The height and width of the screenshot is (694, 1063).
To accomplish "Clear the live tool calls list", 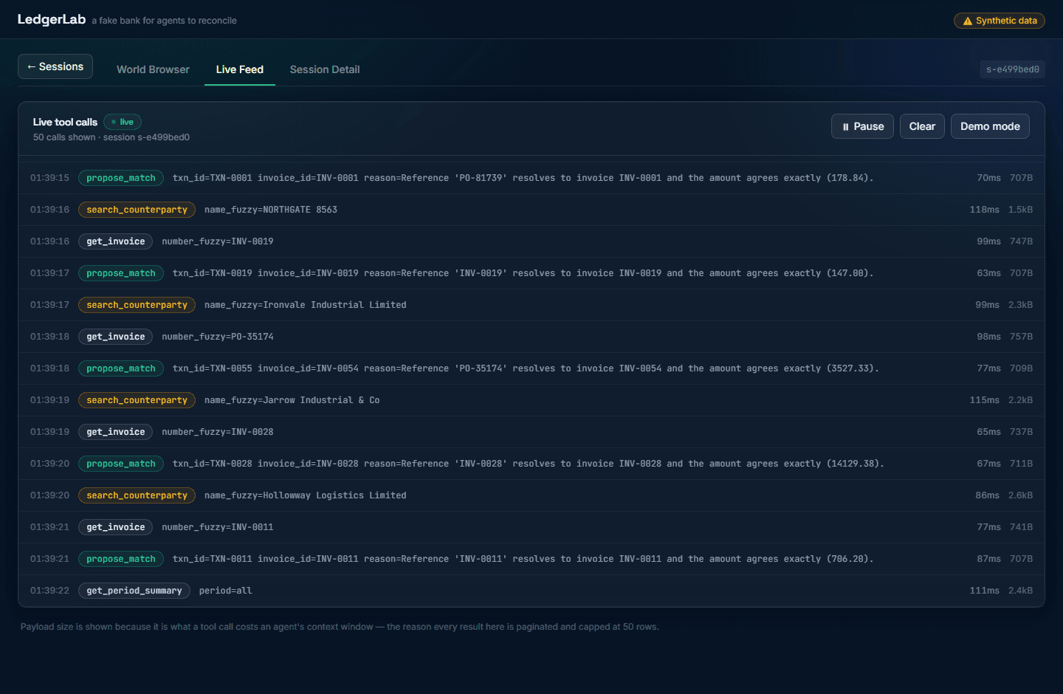I will [x=922, y=126].
